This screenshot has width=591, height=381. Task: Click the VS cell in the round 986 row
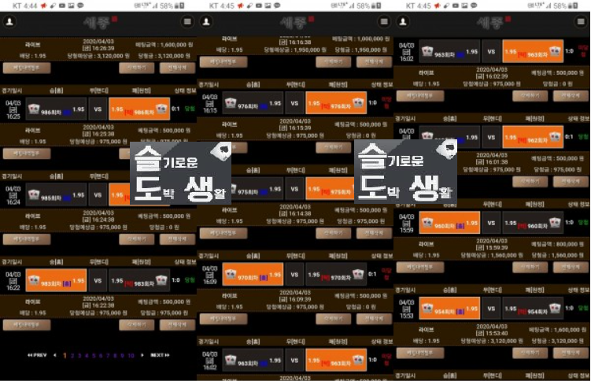point(98,109)
